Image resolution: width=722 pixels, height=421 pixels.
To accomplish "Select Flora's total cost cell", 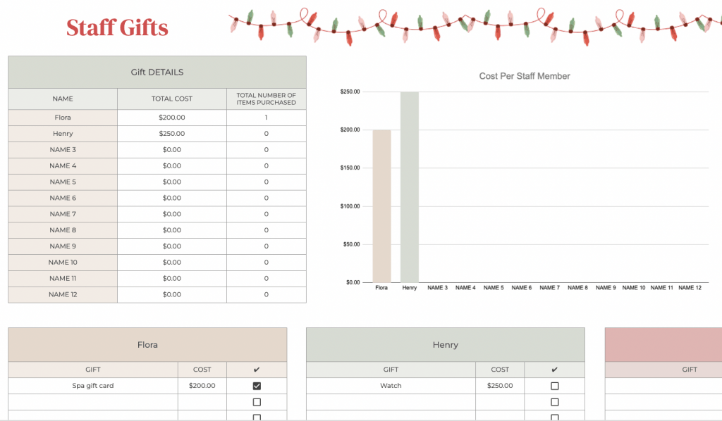I will tap(172, 118).
